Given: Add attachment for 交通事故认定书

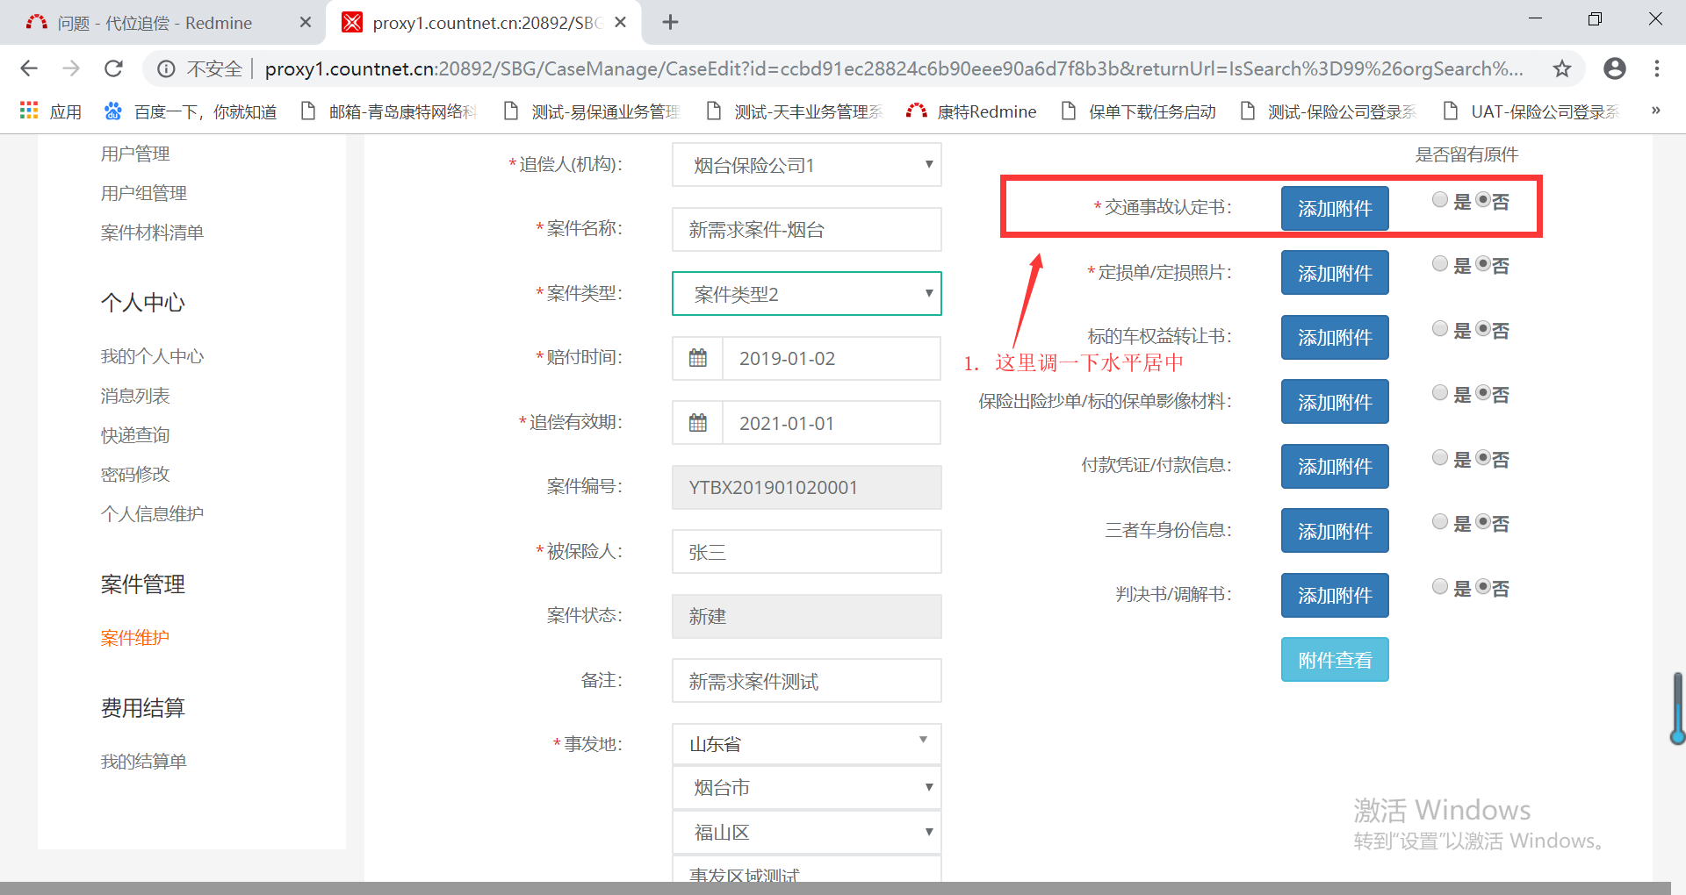Looking at the screenshot, I should point(1335,209).
